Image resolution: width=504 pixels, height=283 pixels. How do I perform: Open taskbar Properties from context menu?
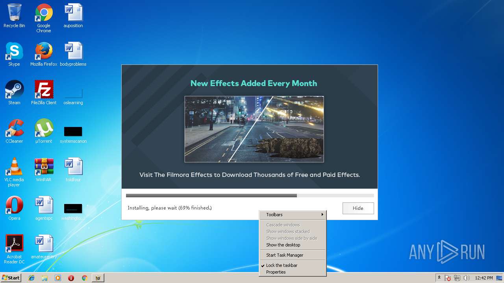(x=293, y=272)
